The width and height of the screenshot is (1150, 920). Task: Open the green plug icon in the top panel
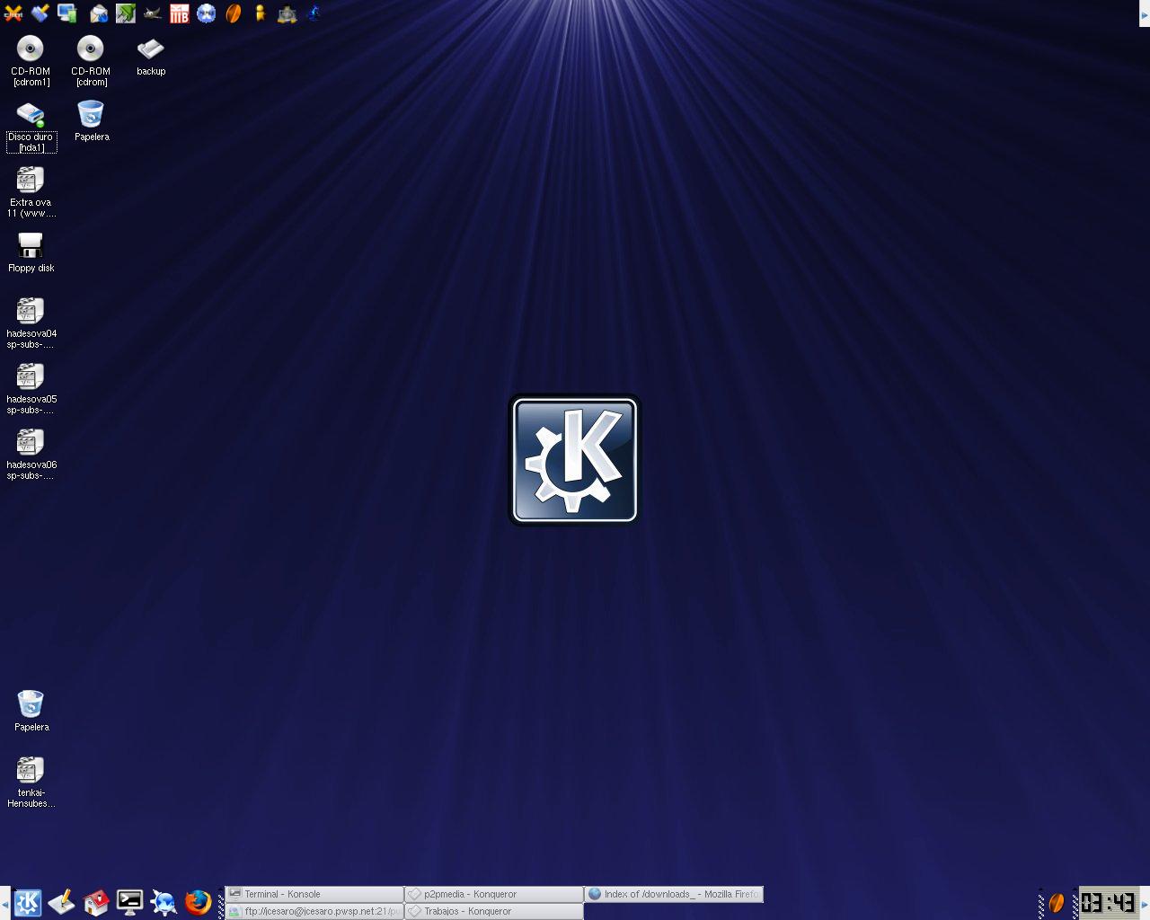[125, 13]
